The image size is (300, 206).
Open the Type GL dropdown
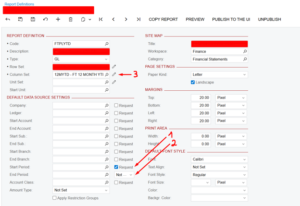click(81, 59)
